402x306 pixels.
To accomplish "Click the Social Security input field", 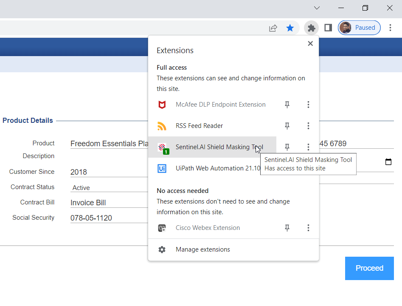I will click(108, 218).
